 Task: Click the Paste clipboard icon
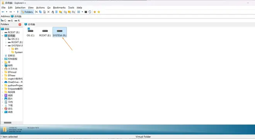44,12
